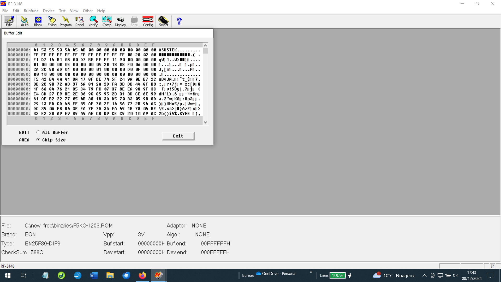
Task: Click the battery tray icon
Action: coord(448,275)
